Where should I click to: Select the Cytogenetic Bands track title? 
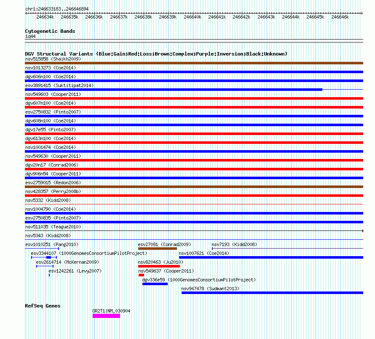pyautogui.click(x=50, y=31)
